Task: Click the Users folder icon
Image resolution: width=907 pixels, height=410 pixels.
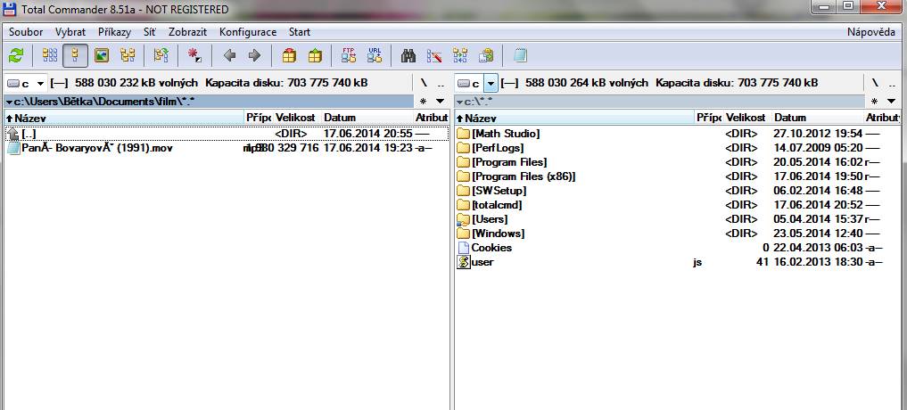Action: (x=463, y=220)
